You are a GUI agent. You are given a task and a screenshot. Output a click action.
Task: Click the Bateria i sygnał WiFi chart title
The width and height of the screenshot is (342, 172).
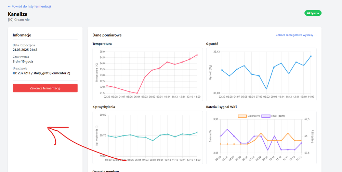point(221,107)
